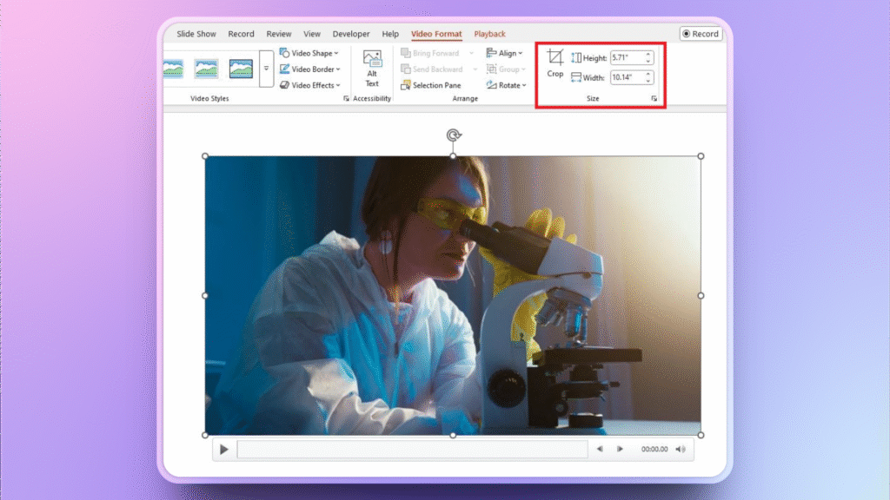Screen dimensions: 890x500
Task: Switch to the Playback tab
Action: 488,34
